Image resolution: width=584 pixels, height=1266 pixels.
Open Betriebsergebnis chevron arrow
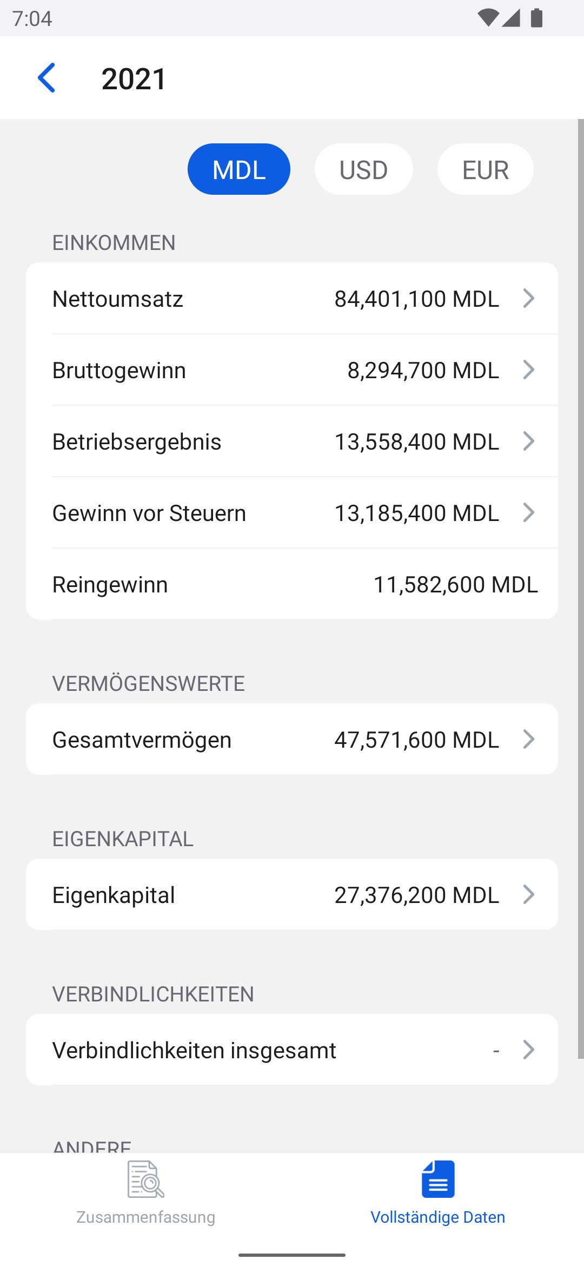click(x=529, y=441)
